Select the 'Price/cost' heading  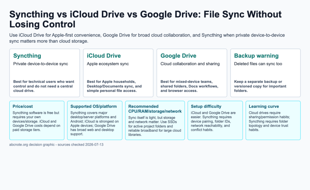23,106
